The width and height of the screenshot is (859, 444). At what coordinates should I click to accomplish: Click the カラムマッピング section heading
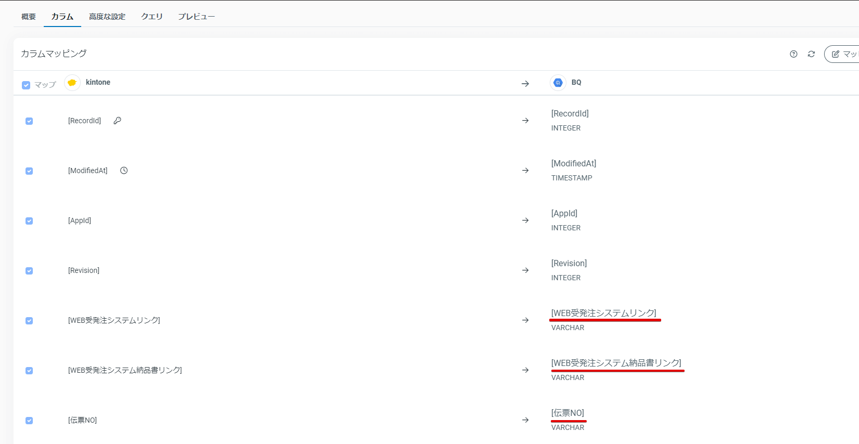coord(54,54)
